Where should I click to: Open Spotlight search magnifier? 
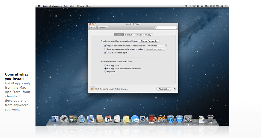click(222, 6)
